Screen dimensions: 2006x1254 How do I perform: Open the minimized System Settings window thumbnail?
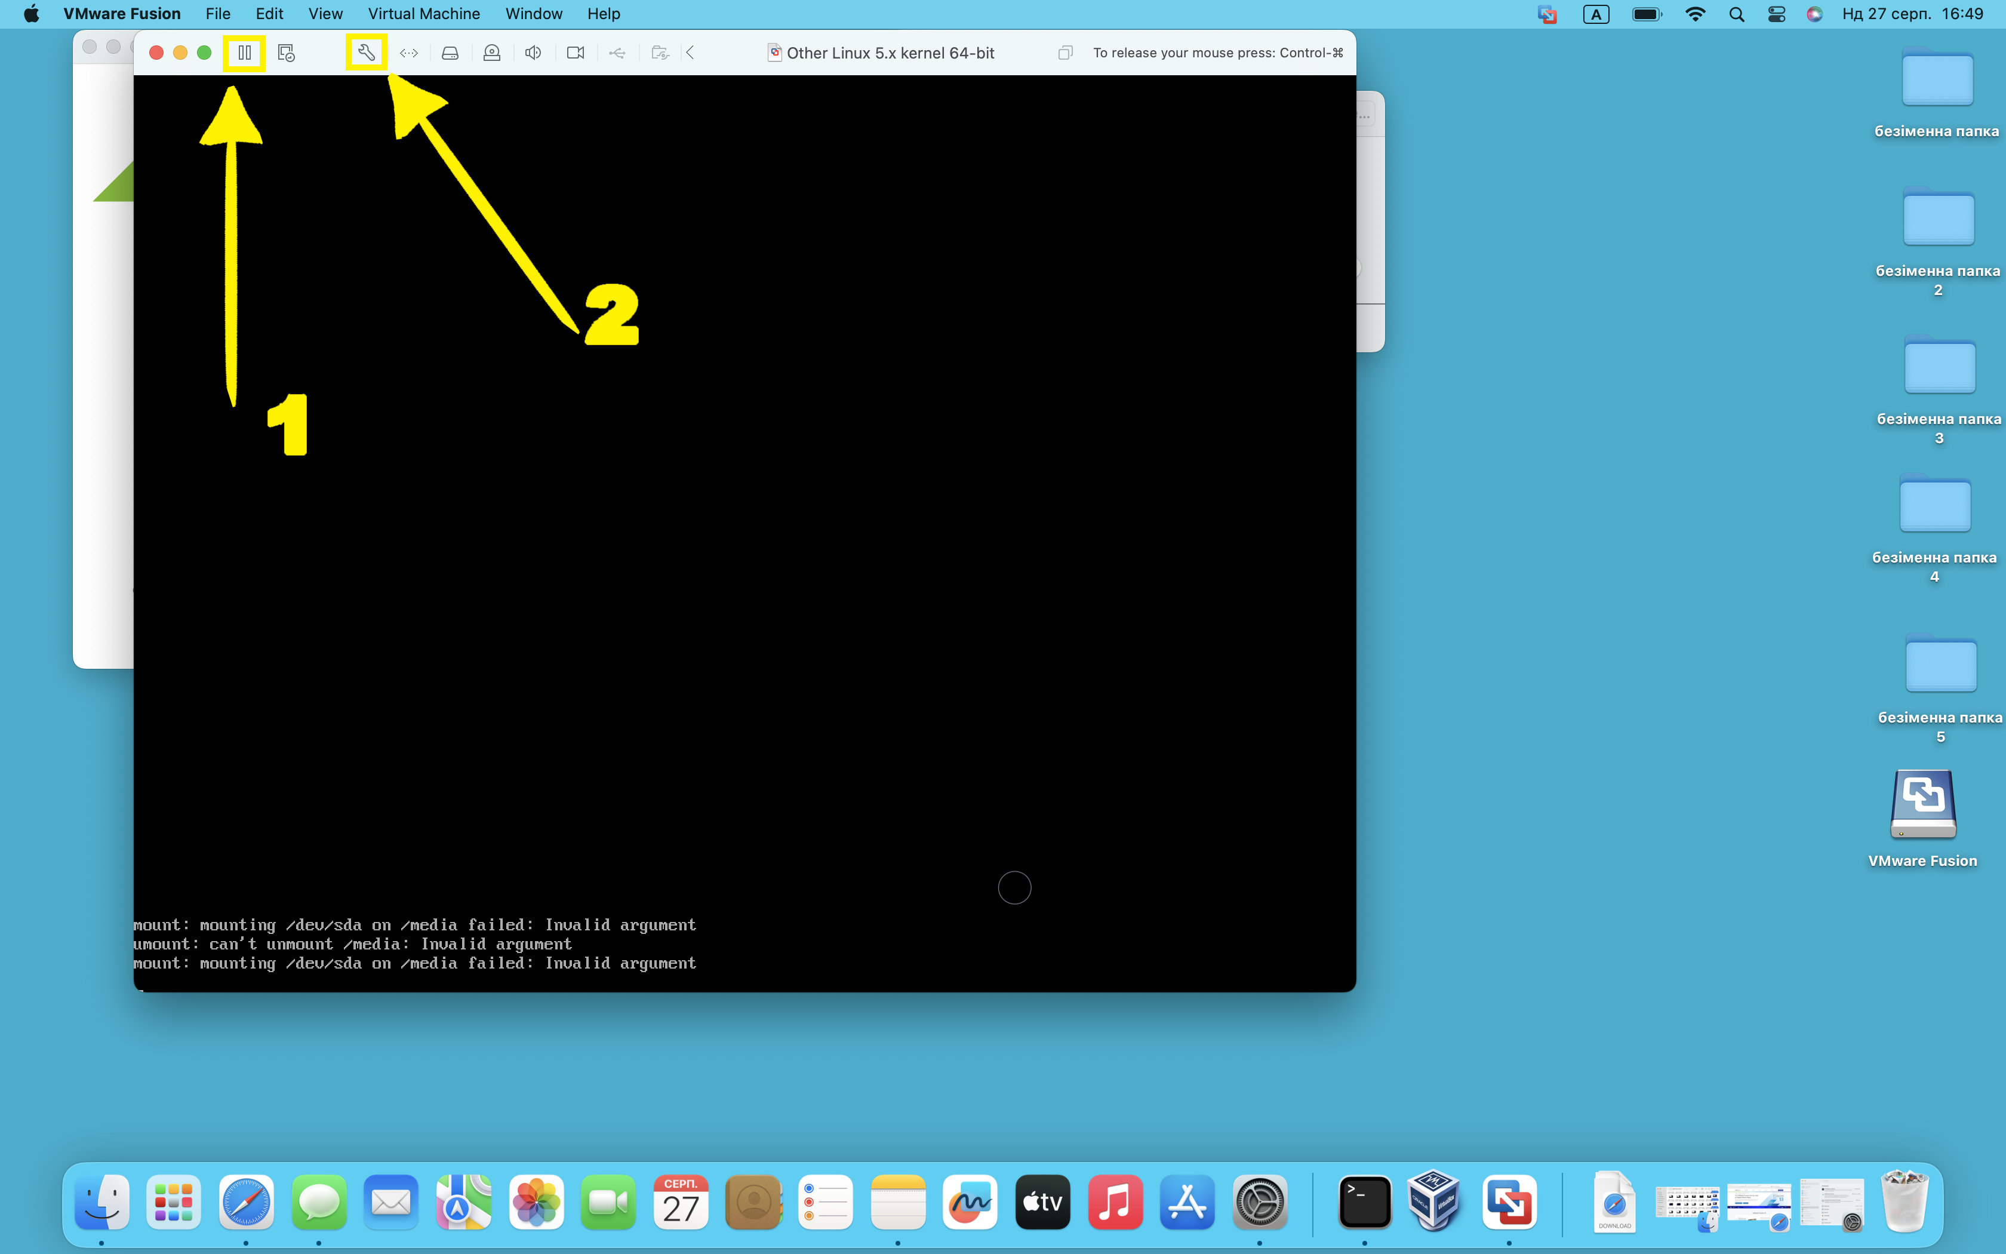1832,1204
